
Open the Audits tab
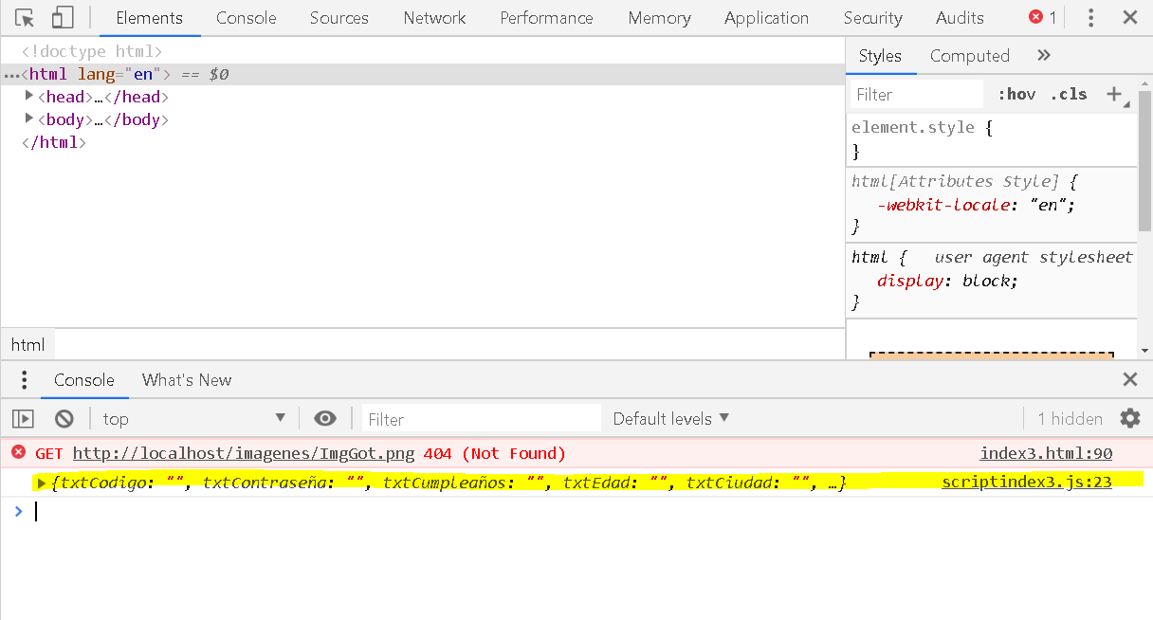[x=960, y=18]
